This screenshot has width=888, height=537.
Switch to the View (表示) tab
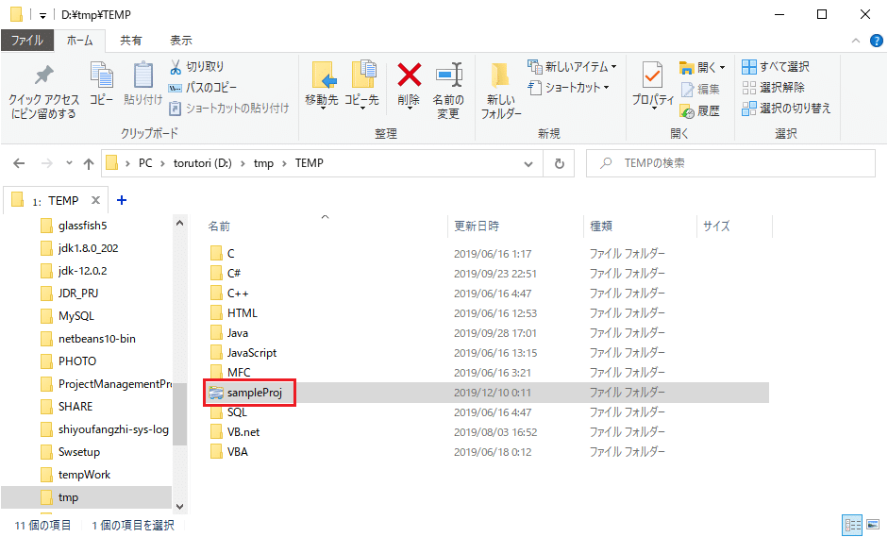pos(180,41)
